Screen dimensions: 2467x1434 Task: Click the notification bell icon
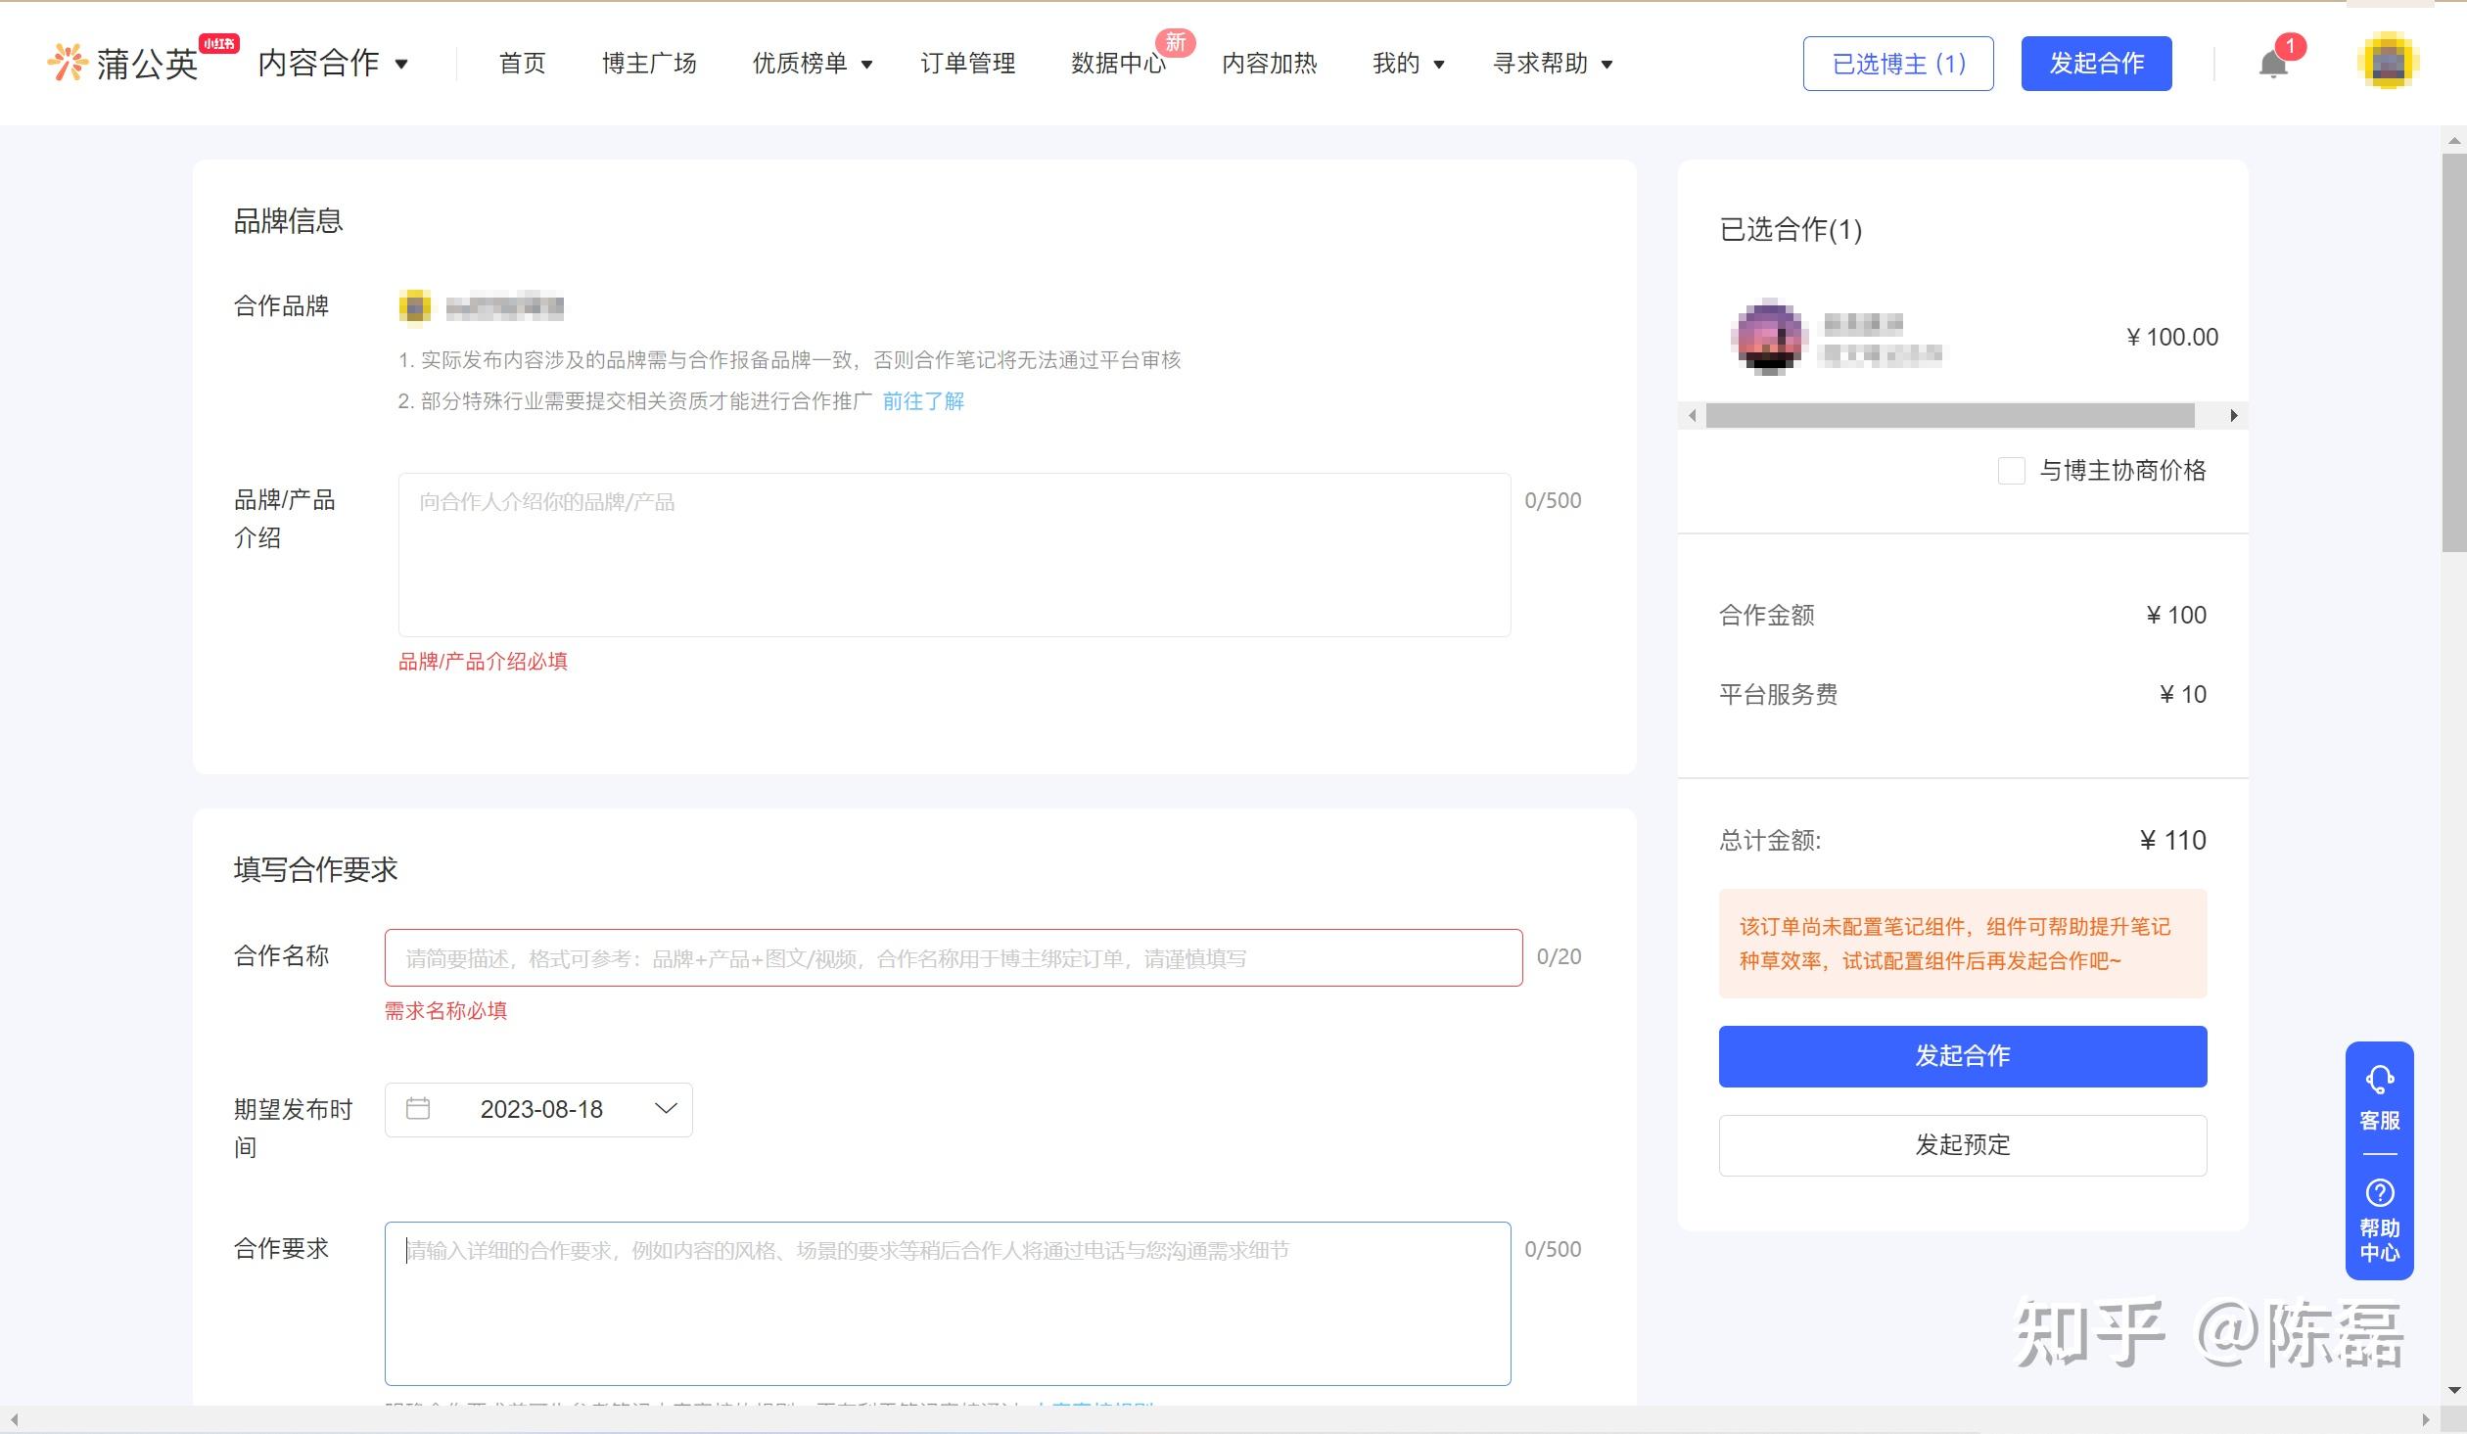(x=2272, y=65)
